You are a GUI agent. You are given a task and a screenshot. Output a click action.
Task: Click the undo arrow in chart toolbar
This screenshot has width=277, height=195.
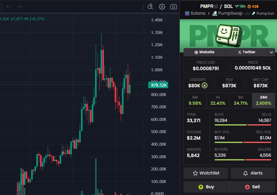coord(8,7)
